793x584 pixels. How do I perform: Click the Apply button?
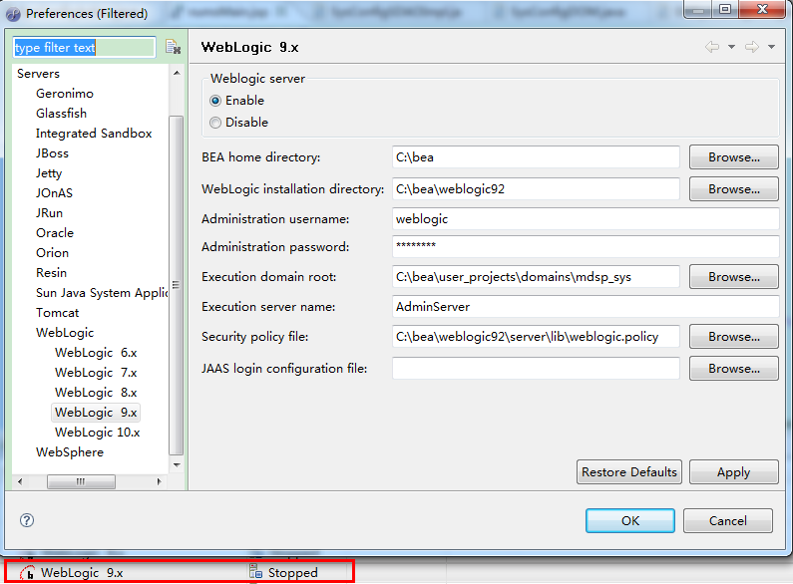[734, 471]
